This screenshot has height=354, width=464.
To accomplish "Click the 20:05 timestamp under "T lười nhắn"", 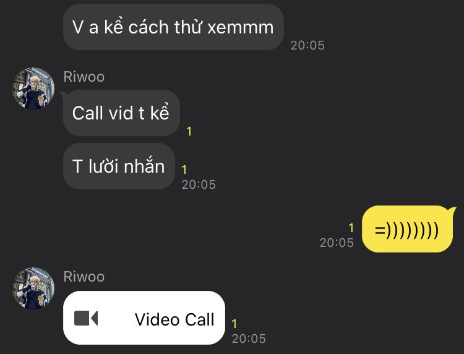I will pyautogui.click(x=199, y=184).
